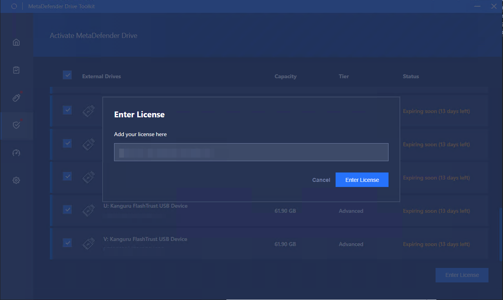Viewport: 503px width, 300px height.
Task: Click MetaDefender Drive Toolkit title bar text
Action: (62, 6)
